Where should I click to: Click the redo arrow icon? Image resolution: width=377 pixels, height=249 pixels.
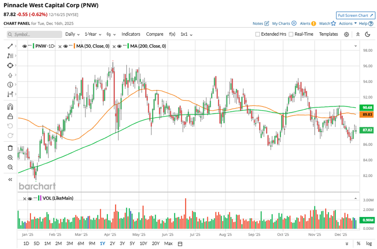click(10, 136)
